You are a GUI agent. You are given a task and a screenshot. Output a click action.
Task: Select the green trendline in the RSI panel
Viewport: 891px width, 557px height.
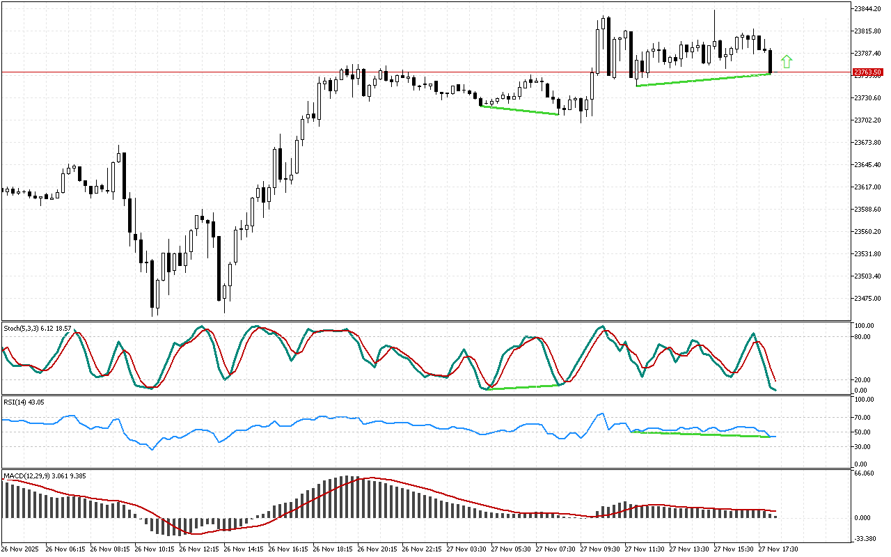point(703,434)
